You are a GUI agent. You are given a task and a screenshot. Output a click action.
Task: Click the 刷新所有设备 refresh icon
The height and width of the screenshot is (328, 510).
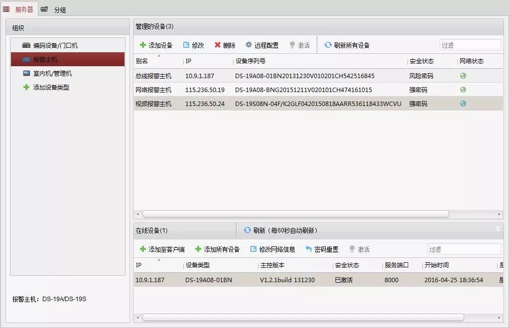(x=328, y=45)
